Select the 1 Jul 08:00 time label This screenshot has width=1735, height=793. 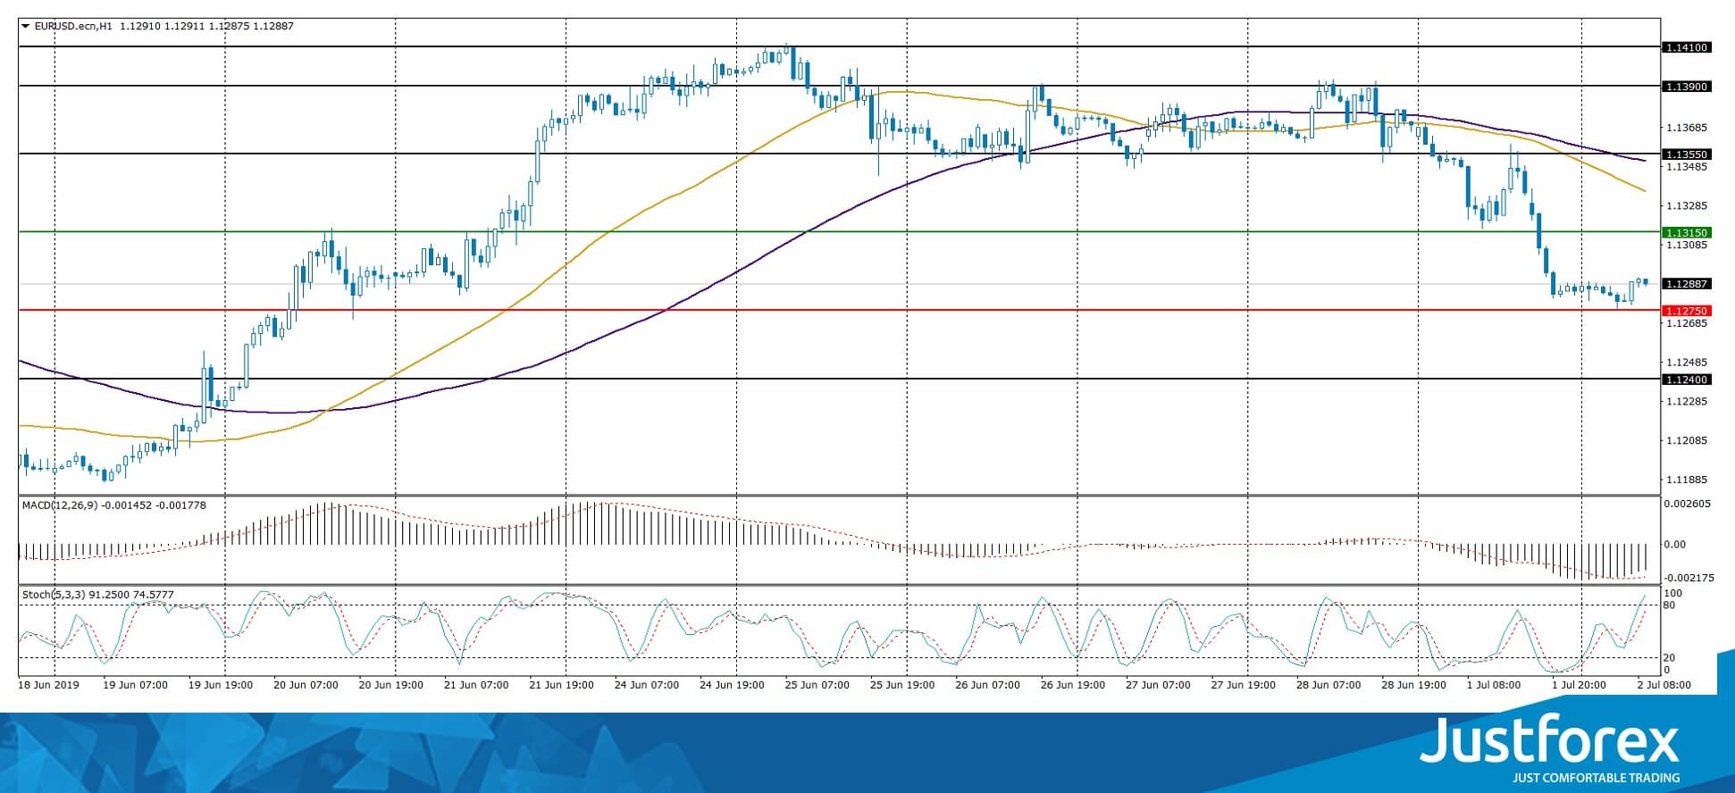1496,685
